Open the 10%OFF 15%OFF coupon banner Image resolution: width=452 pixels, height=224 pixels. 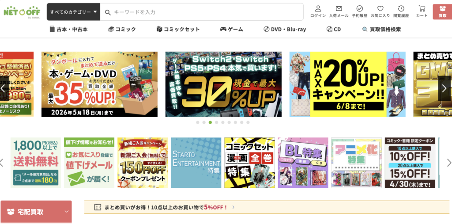pos(410,163)
